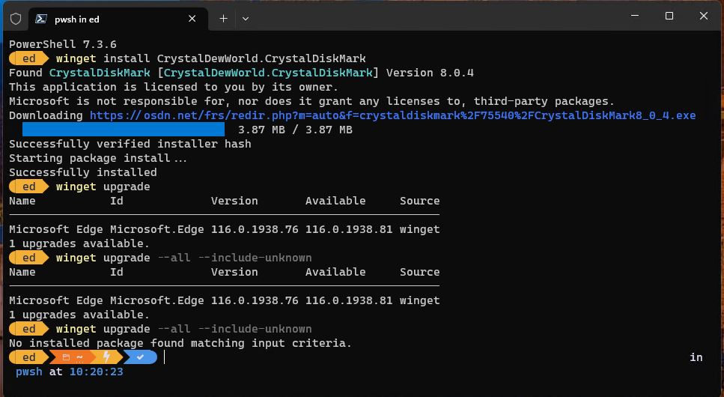
Task: Click the lightning bolt prompt segment
Action: pyautogui.click(x=106, y=357)
